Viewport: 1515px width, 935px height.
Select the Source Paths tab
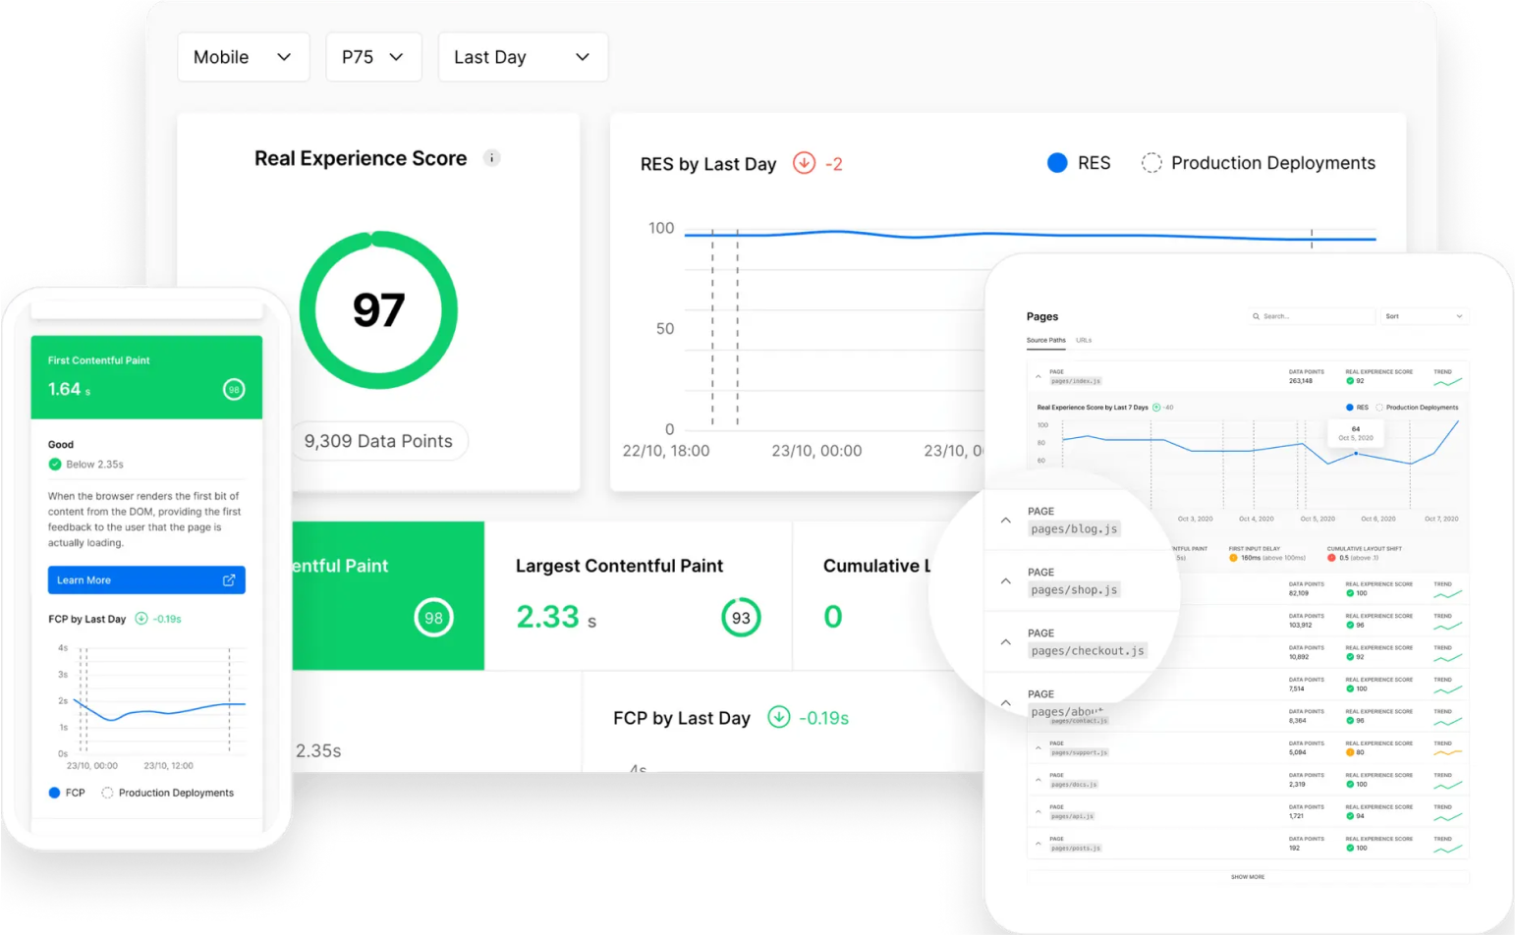click(x=1045, y=341)
